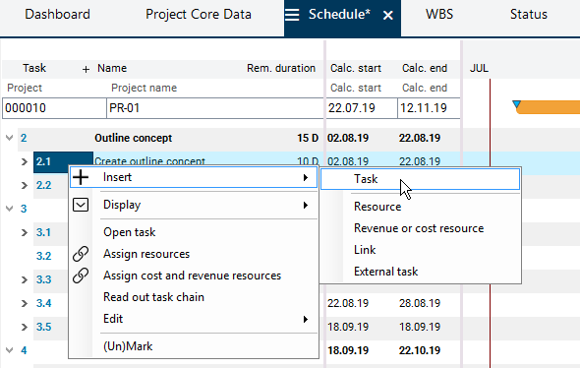The image size is (580, 368).
Task: Collapse task group 3
Action: point(9,209)
